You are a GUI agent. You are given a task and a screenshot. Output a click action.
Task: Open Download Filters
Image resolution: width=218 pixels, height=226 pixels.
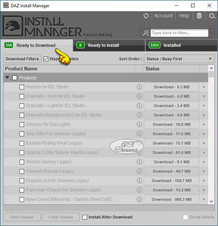(x=22, y=59)
